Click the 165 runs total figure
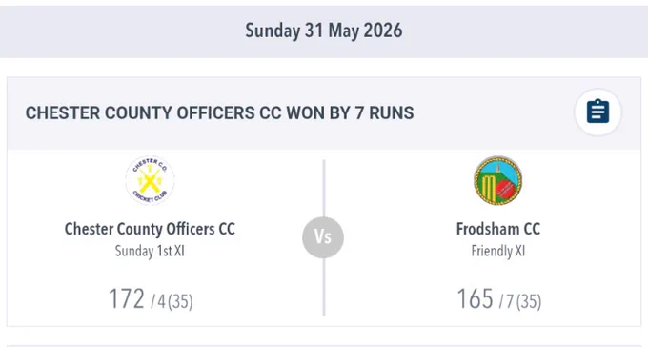Image resolution: width=648 pixels, height=347 pixels. coord(475,298)
